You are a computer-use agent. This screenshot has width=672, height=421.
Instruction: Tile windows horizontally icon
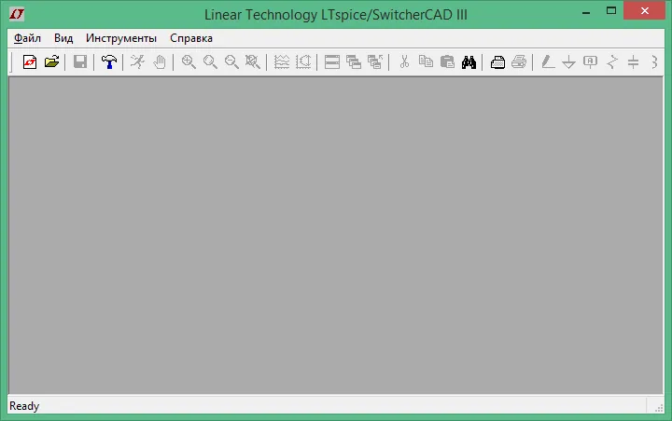click(x=332, y=62)
